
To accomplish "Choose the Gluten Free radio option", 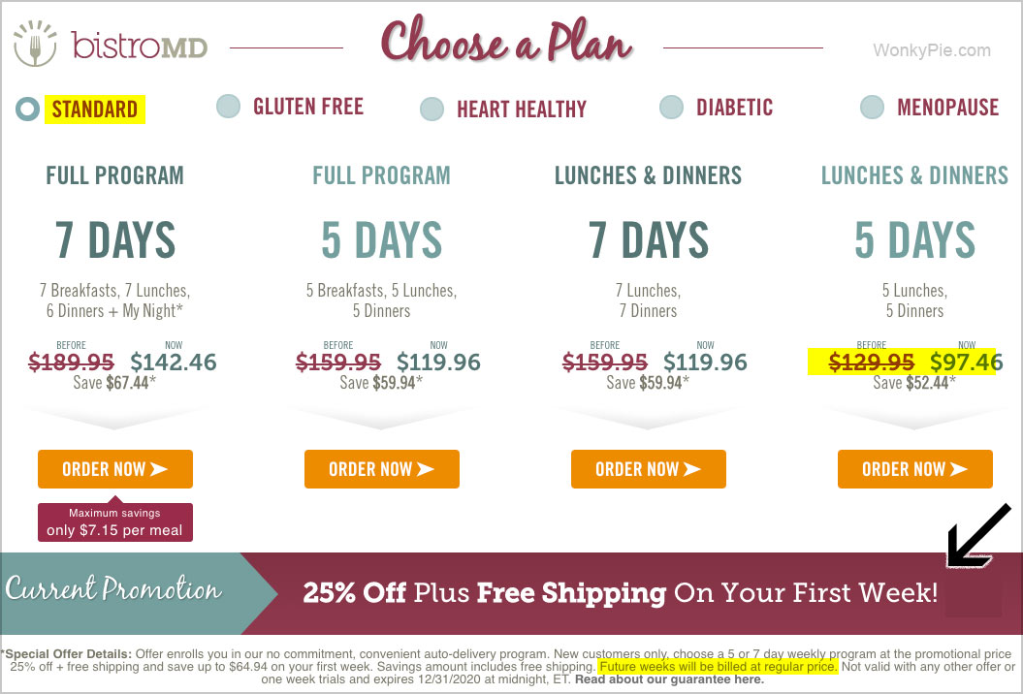I will 228,106.
